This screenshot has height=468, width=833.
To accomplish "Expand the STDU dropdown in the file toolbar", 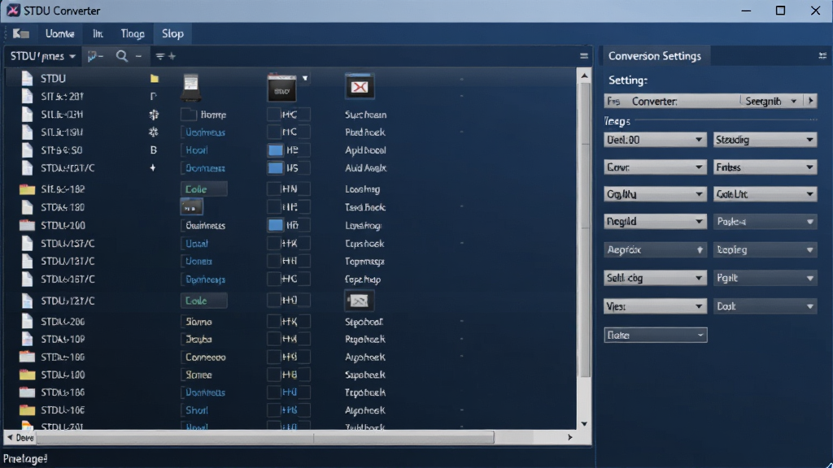I will pos(43,56).
